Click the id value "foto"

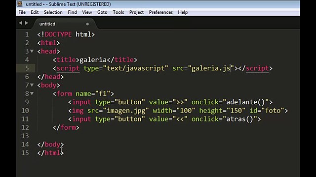273,111
